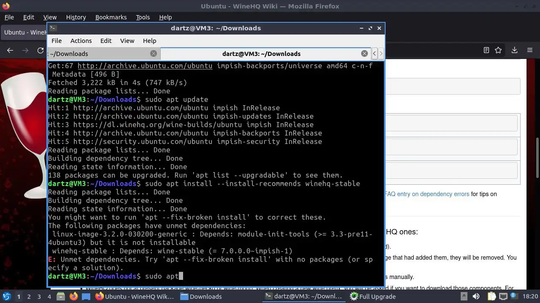Screen dimensions: 540x303
Task: Open terminal File menu
Action: click(57, 41)
